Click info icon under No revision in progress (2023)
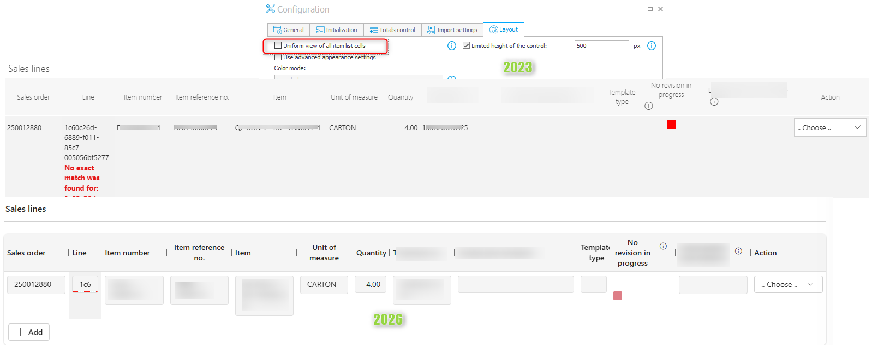This screenshot has width=872, height=348. (648, 106)
